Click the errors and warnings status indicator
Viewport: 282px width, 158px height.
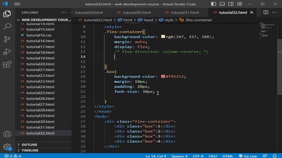click(13, 156)
